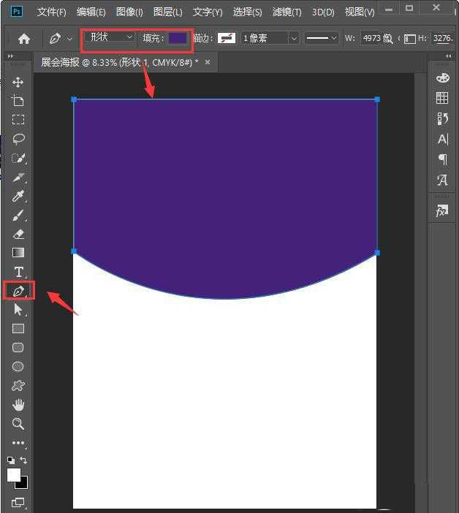This screenshot has height=513, width=459.
Task: Activate the Horizontal Type tool
Action: (18, 272)
